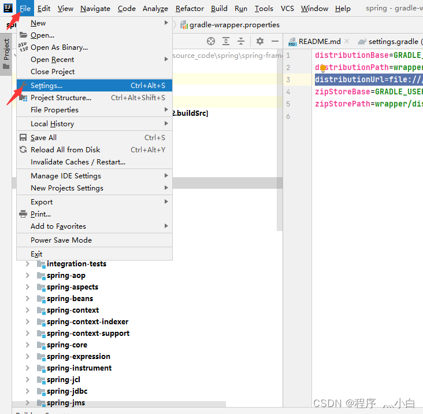Click the Reload All from Disk icon

click(23, 150)
